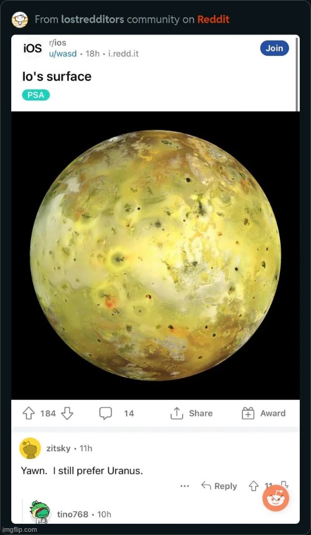Open the post comments bubble icon
Image resolution: width=311 pixels, height=535 pixels.
pos(105,414)
